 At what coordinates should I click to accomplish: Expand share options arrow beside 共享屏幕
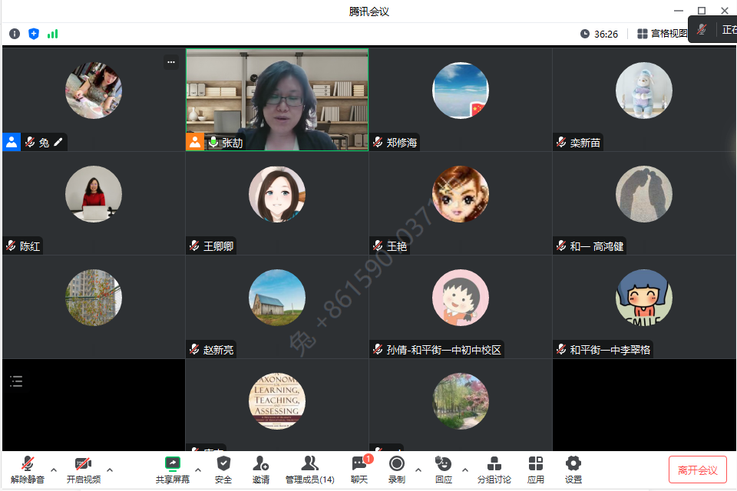[198, 470]
